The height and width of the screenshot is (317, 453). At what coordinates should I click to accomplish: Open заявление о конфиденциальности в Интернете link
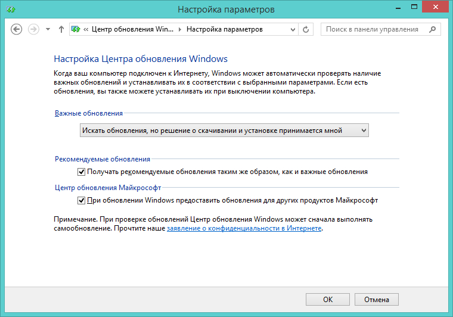[x=244, y=228]
